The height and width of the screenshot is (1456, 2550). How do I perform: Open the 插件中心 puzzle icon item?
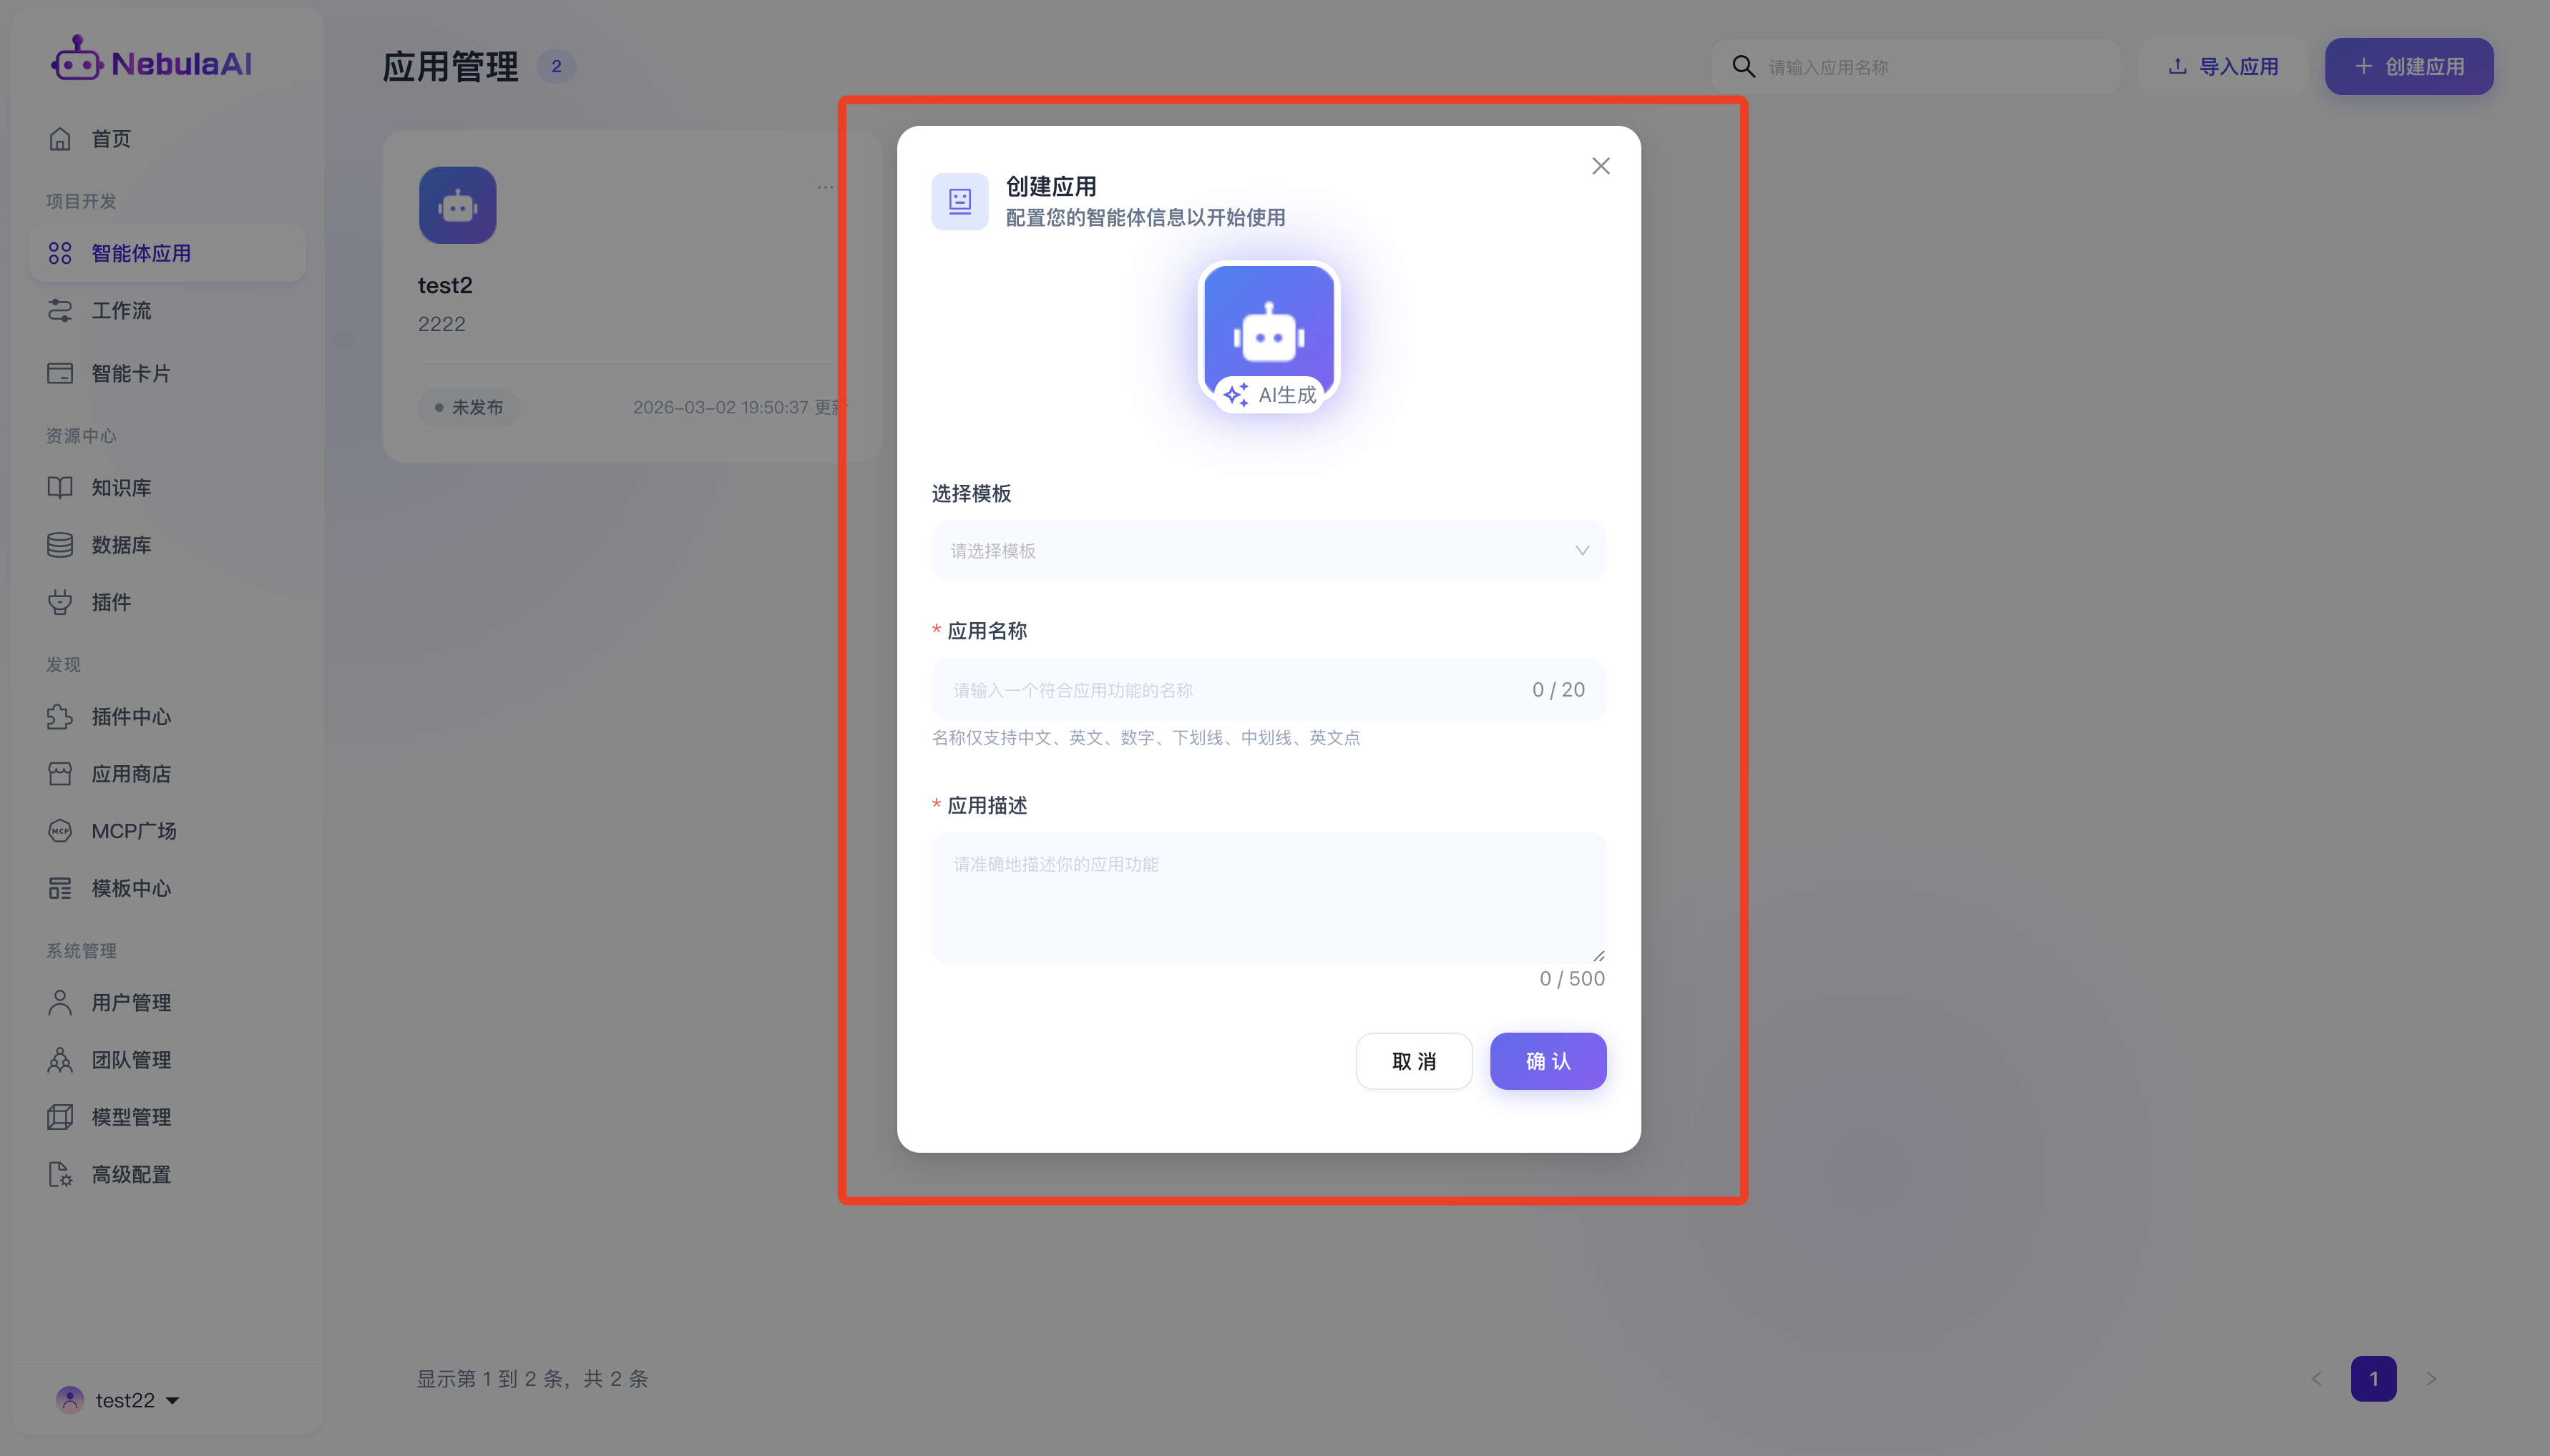pos(60,717)
